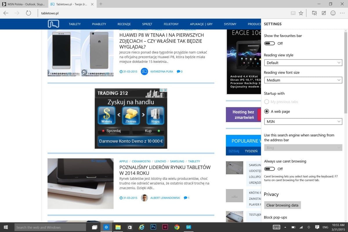Open a new tab with plus icon
This screenshot has width=348, height=232.
coord(101,4)
